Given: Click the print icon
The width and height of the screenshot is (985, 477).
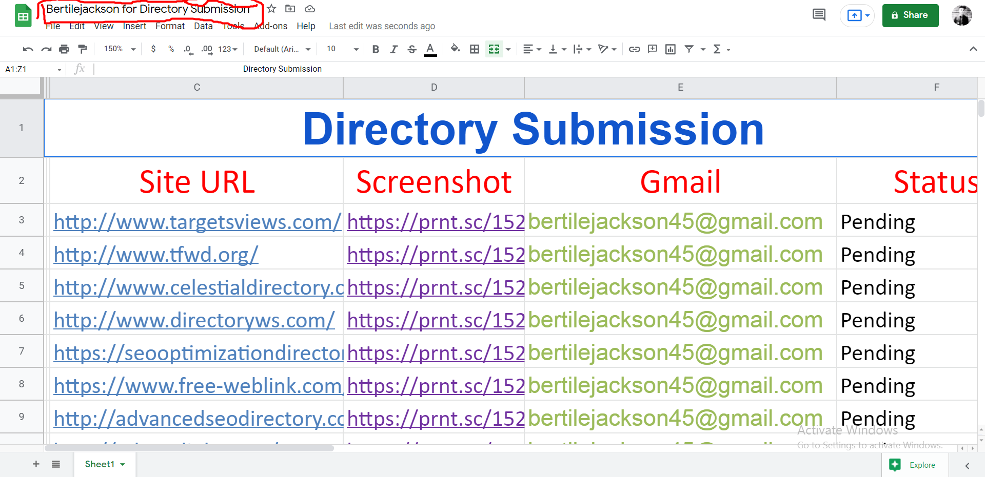Looking at the screenshot, I should tap(64, 49).
